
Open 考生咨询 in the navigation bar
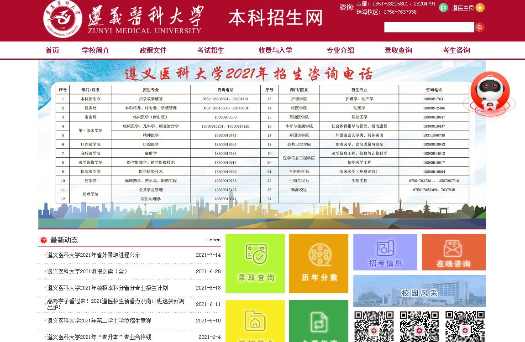click(x=457, y=50)
